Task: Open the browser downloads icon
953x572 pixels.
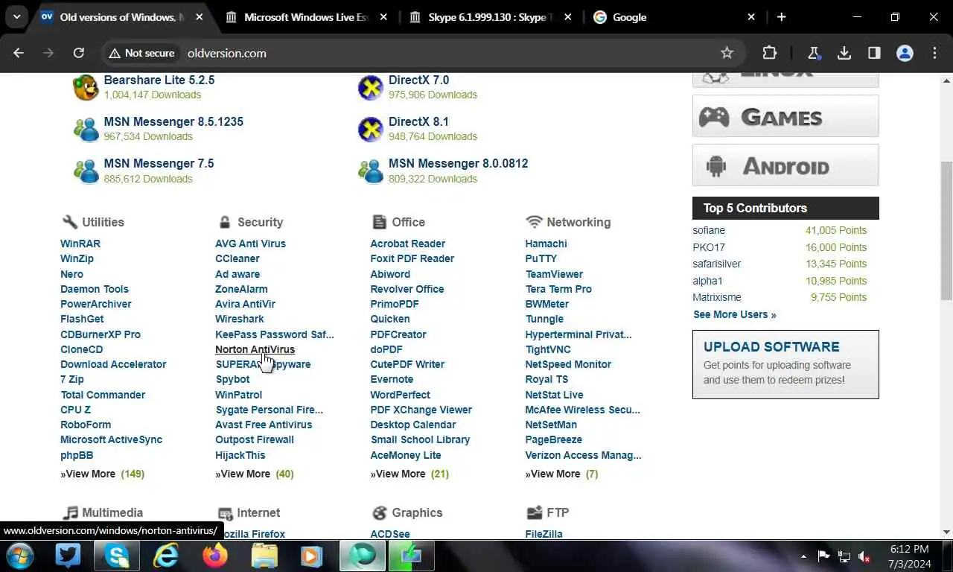Action: tap(844, 53)
